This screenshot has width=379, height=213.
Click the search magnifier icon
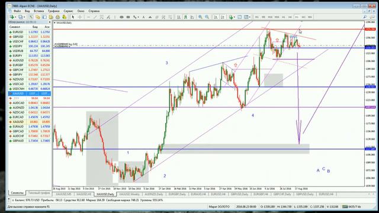365,17
